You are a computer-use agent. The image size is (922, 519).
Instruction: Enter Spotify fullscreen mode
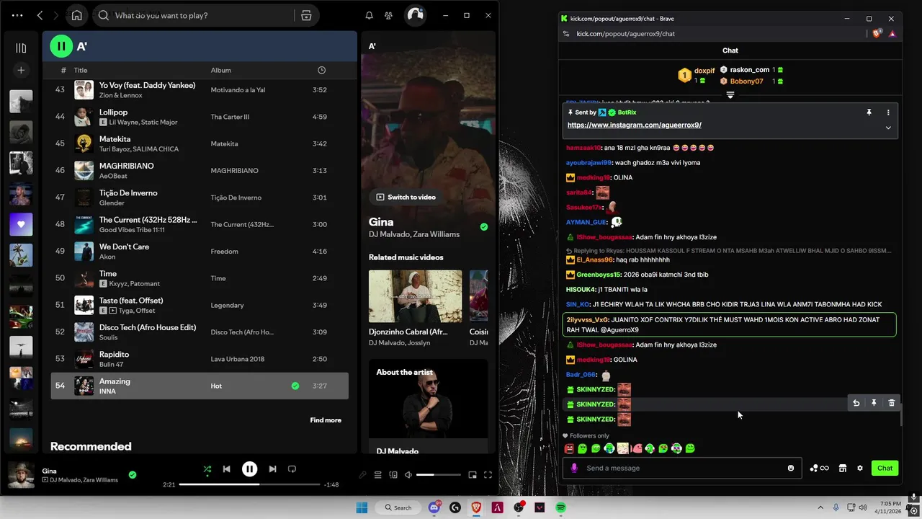(488, 475)
